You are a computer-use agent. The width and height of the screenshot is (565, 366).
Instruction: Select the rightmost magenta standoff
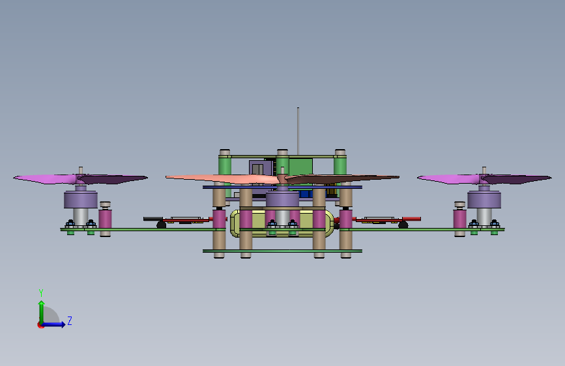460,219
